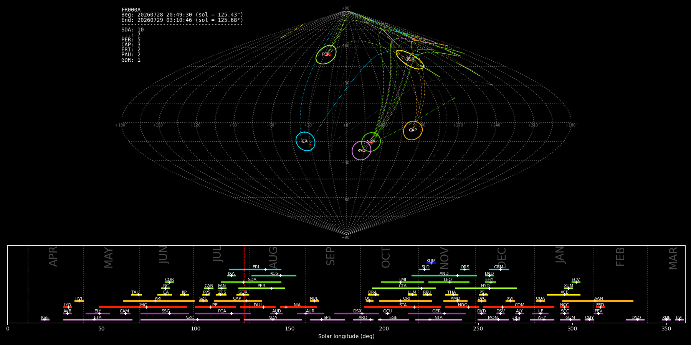
Task: Select the CAP orange radiant circle
Action: (x=413, y=130)
